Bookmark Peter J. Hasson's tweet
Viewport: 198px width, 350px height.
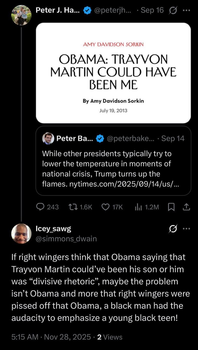tap(171, 207)
